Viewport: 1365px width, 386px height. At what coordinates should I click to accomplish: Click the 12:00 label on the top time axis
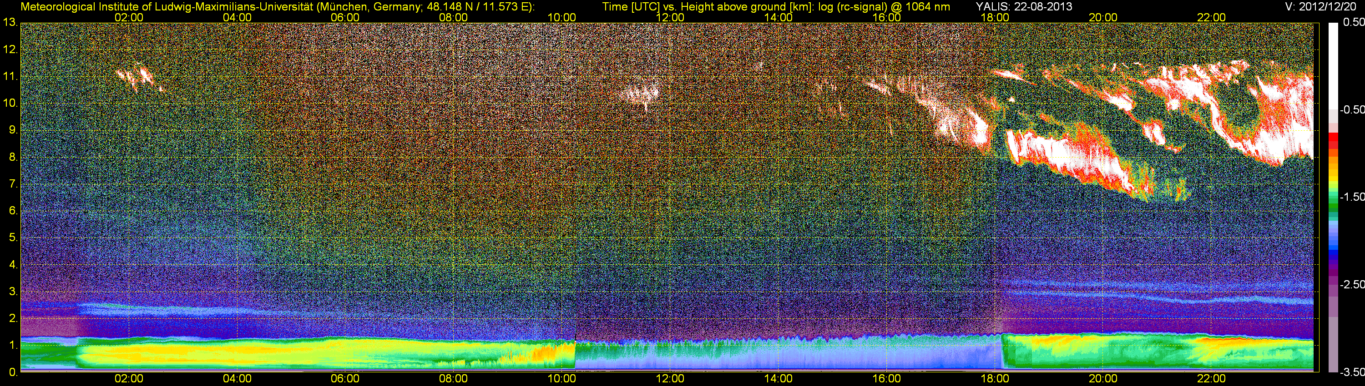[x=670, y=17]
